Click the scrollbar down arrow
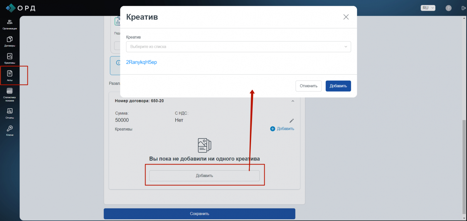The width and height of the screenshot is (467, 221). click(464, 218)
